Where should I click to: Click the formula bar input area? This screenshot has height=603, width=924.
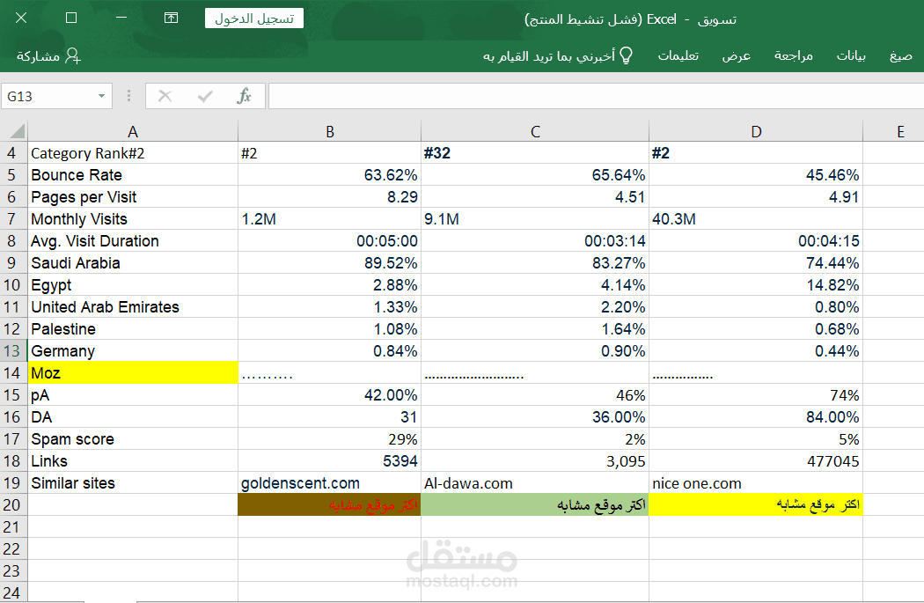point(596,96)
